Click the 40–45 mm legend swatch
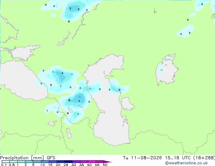The width and height of the screenshot is (215, 166). [92, 162]
